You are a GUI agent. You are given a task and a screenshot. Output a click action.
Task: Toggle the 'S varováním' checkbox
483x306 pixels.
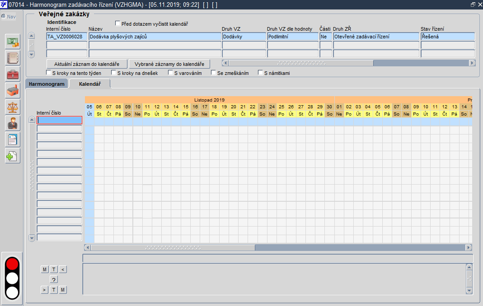click(170, 73)
